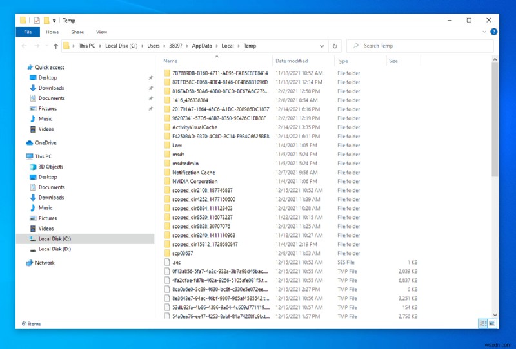
Task: Open the File menu
Action: coord(28,32)
